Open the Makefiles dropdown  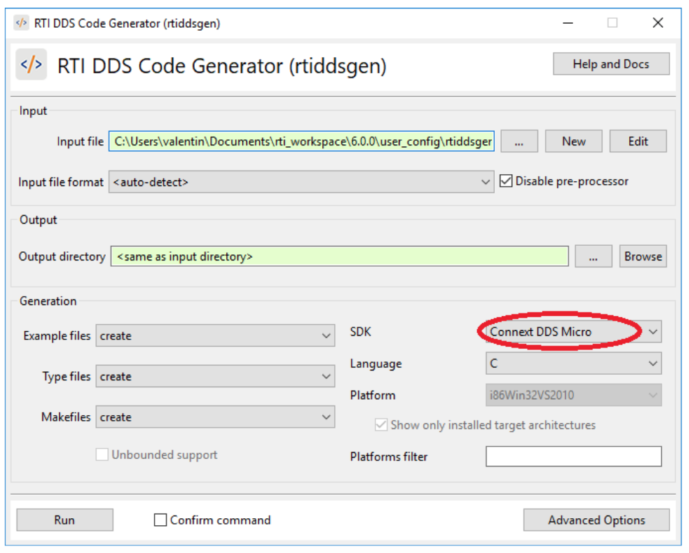(215, 417)
